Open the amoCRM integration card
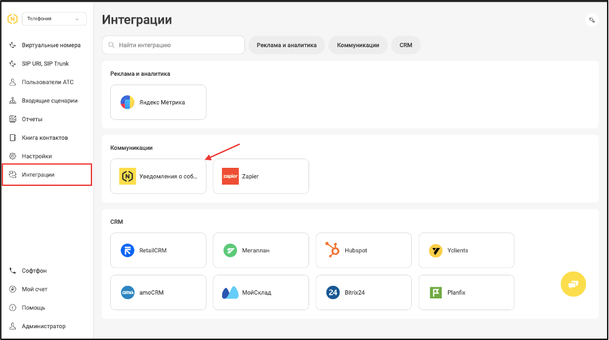609x340 pixels. 158,292
